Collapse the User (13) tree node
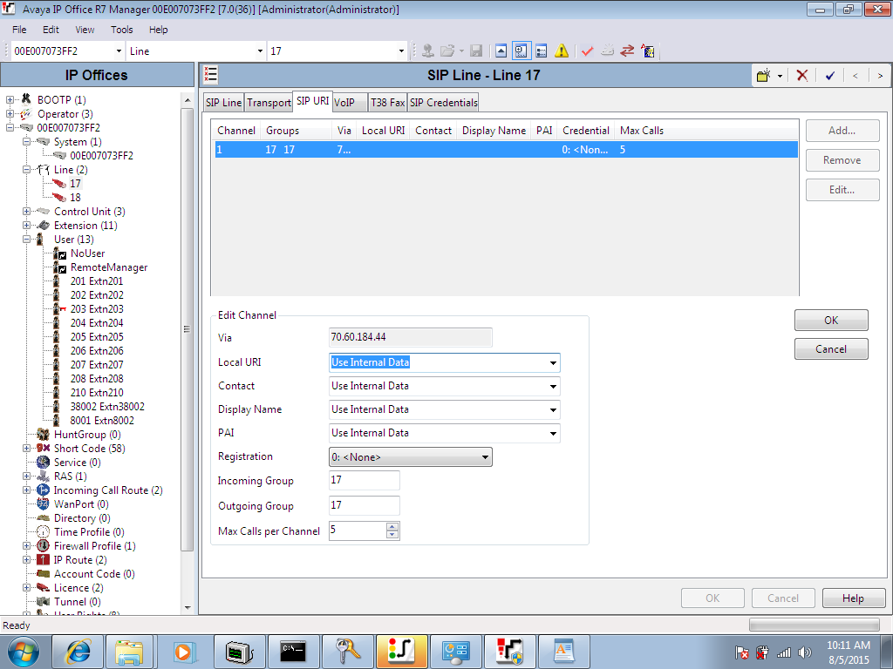893x669 pixels. 26,240
